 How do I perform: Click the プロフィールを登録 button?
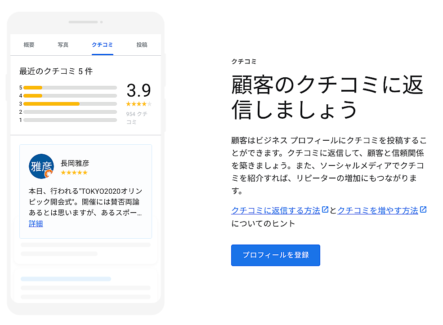[275, 255]
